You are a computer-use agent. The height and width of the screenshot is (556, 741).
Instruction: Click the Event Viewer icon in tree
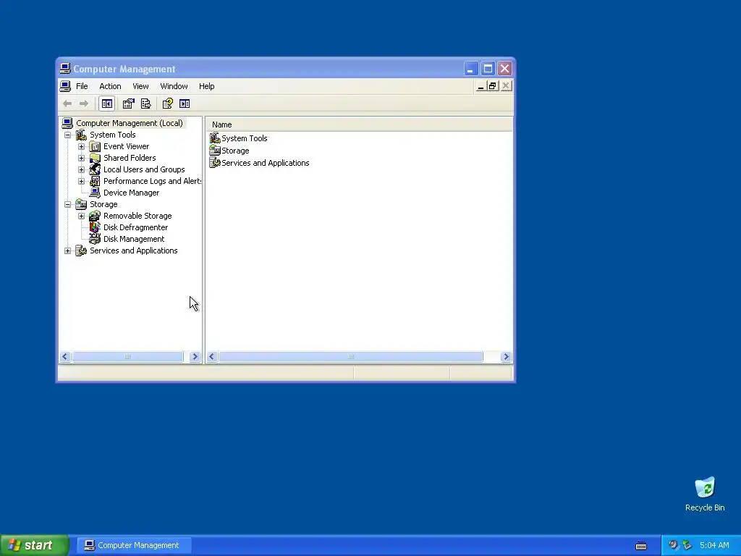[95, 146]
